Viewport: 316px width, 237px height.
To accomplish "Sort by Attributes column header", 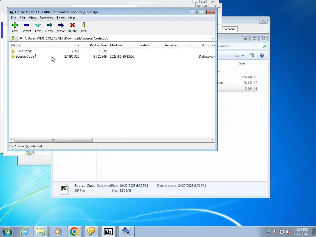I will pyautogui.click(x=203, y=45).
